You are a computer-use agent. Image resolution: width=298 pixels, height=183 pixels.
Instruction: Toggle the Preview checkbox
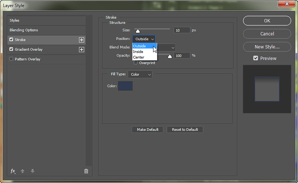pos(256,58)
